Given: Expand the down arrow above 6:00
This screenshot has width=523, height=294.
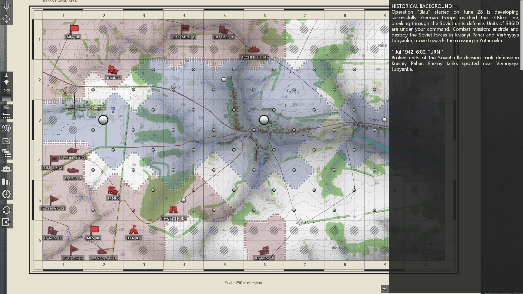Looking at the screenshot, I should tap(6, 82).
